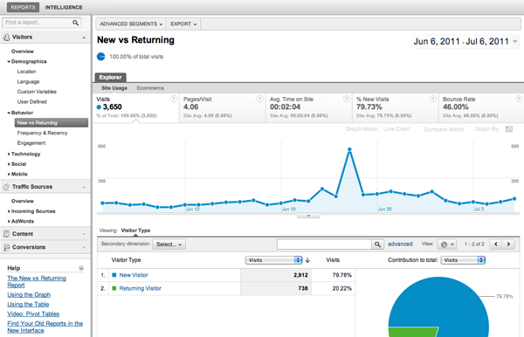Click the search magnifier in Find a report
Screen dimensions: 524x337
pos(75,23)
